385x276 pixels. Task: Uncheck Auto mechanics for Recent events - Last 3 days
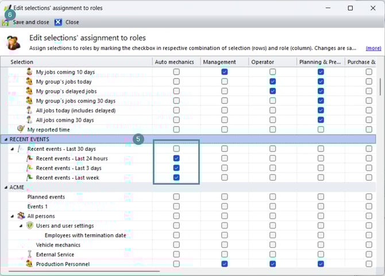click(176, 168)
